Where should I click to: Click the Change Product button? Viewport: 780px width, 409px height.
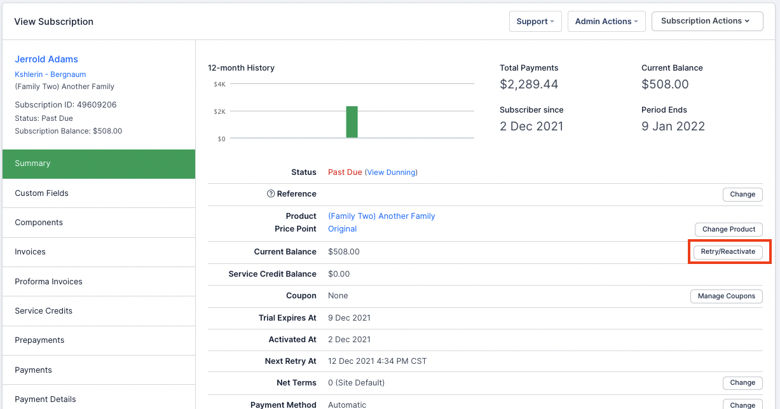[729, 229]
